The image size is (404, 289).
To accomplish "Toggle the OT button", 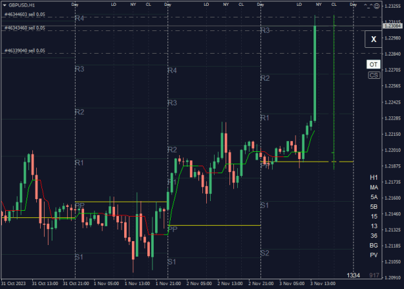I will tap(374, 65).
